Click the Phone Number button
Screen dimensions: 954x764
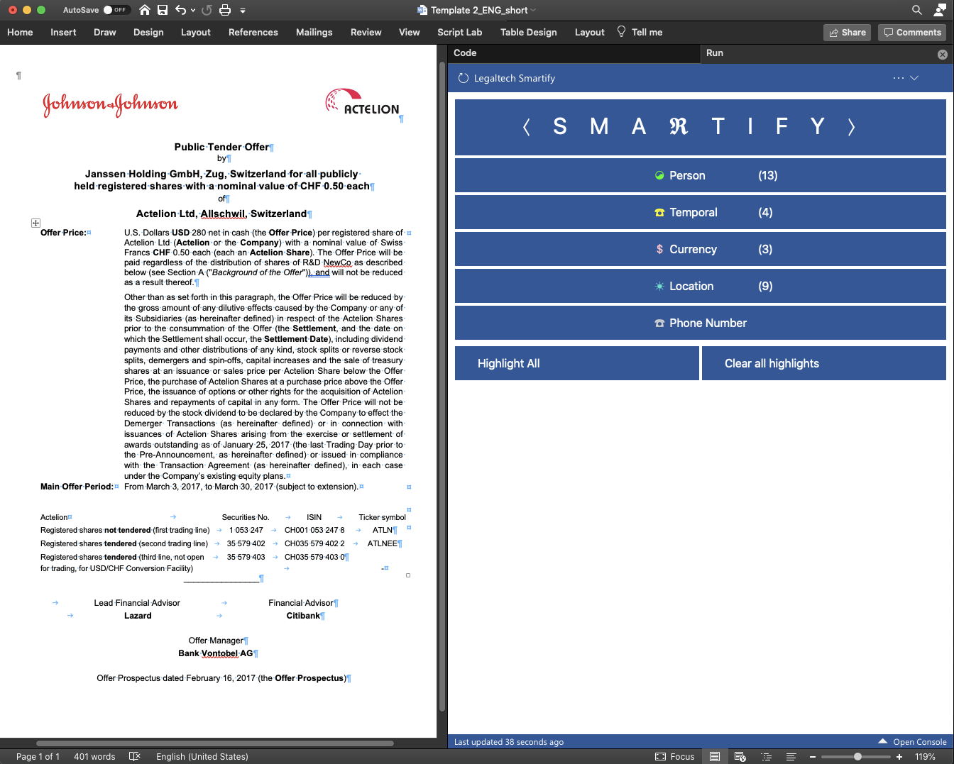point(701,323)
